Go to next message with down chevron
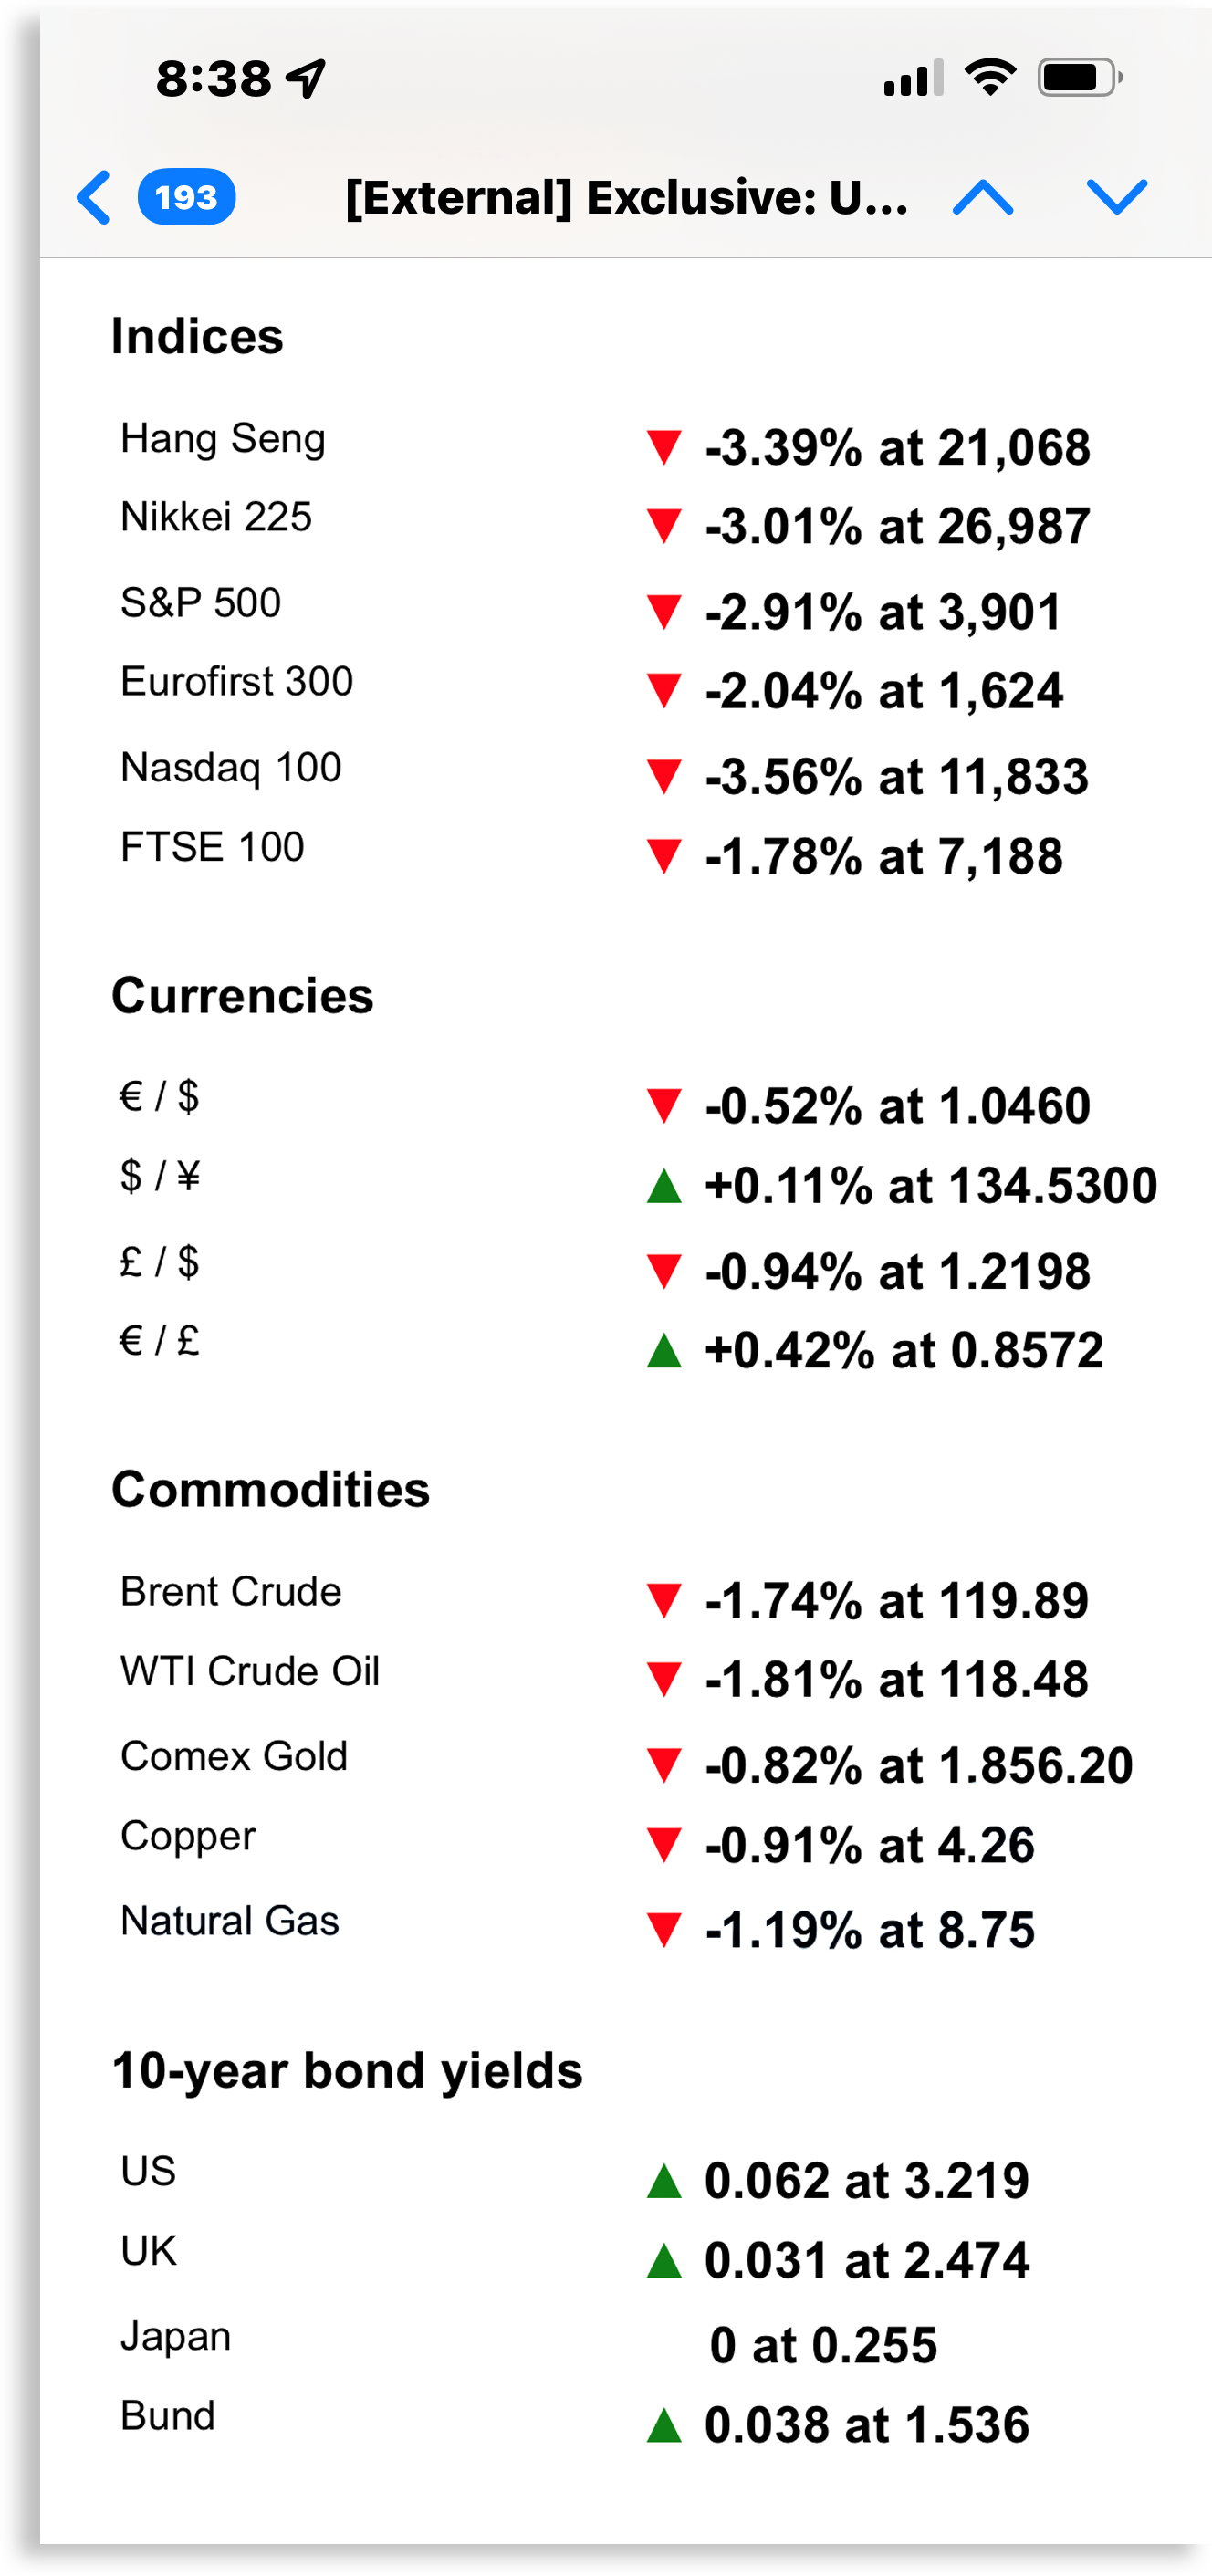This screenshot has width=1212, height=2576. (x=1116, y=197)
